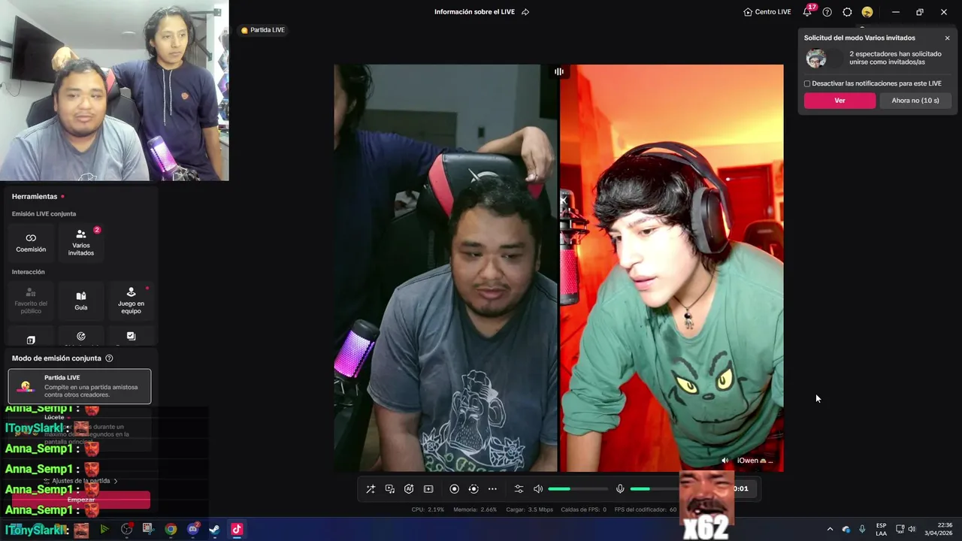Click the tray microphone icon
Viewport: 962px width, 541px height.
(x=862, y=529)
